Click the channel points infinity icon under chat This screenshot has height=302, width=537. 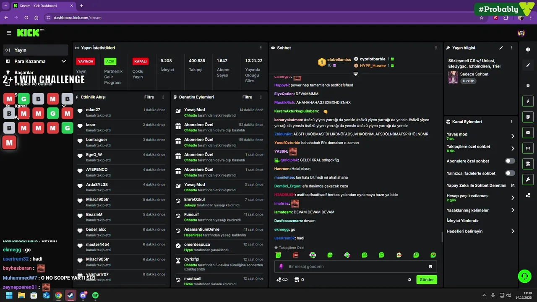coord(282,280)
